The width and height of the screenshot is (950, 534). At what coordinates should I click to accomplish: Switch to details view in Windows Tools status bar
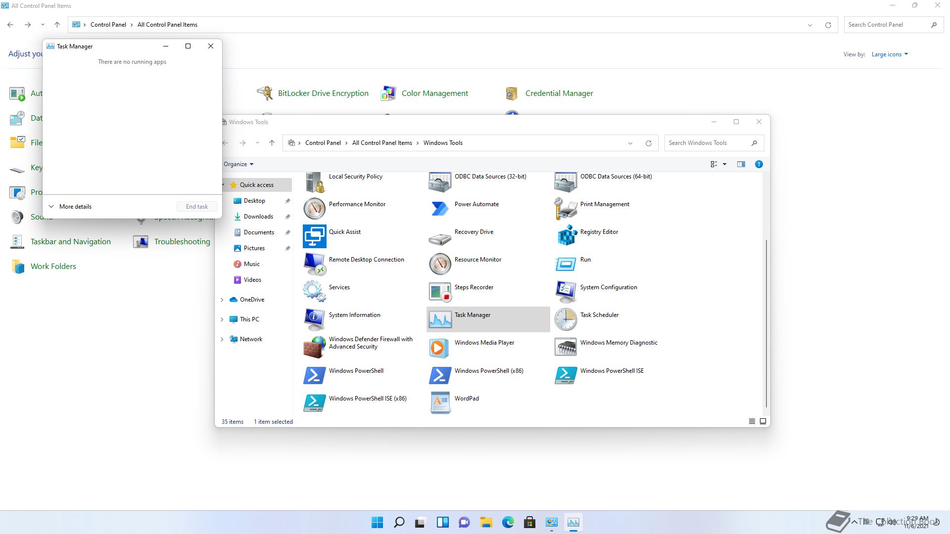[x=752, y=421]
